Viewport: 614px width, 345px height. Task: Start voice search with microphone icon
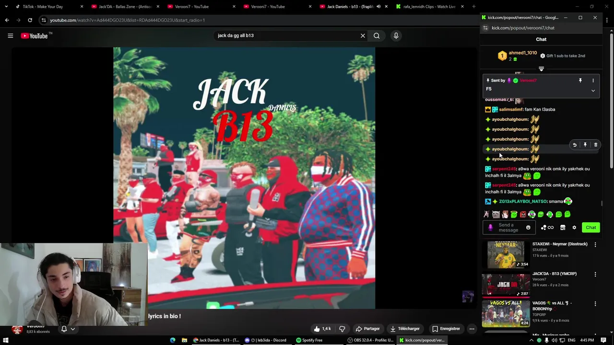(x=396, y=35)
